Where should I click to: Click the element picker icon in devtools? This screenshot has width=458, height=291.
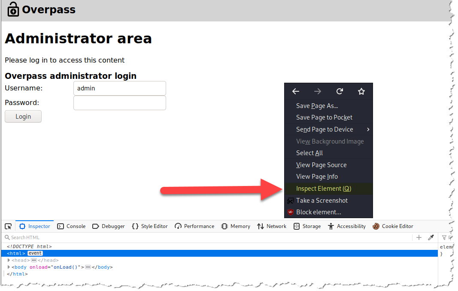point(8,226)
